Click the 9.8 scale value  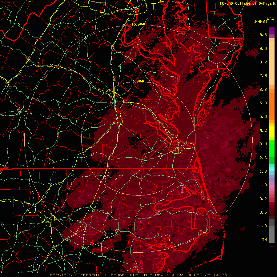point(263,34)
